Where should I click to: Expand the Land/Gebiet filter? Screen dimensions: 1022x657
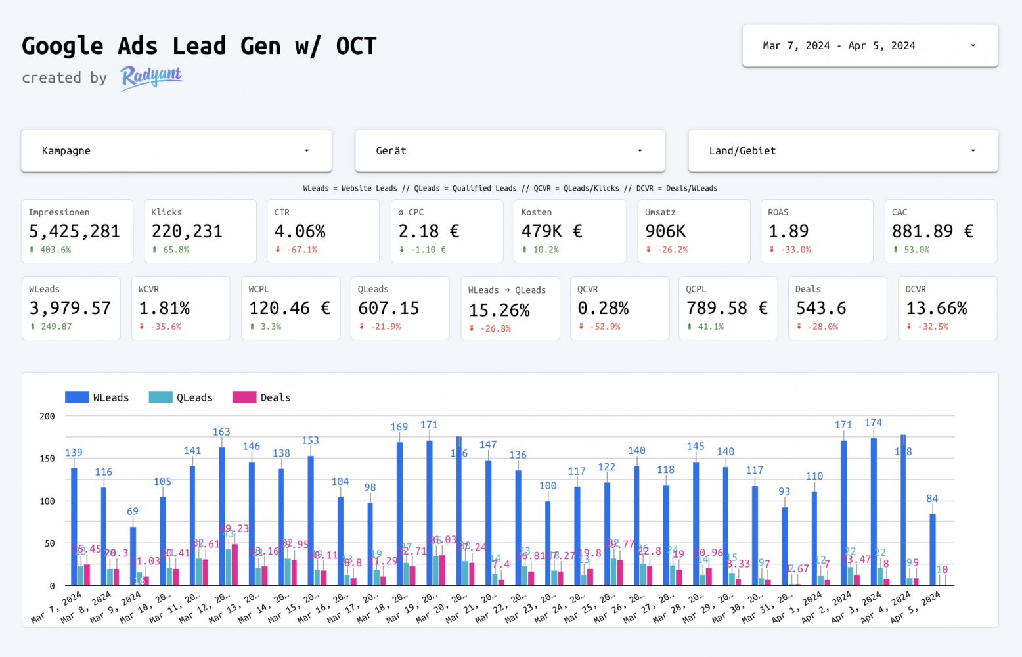(x=843, y=151)
